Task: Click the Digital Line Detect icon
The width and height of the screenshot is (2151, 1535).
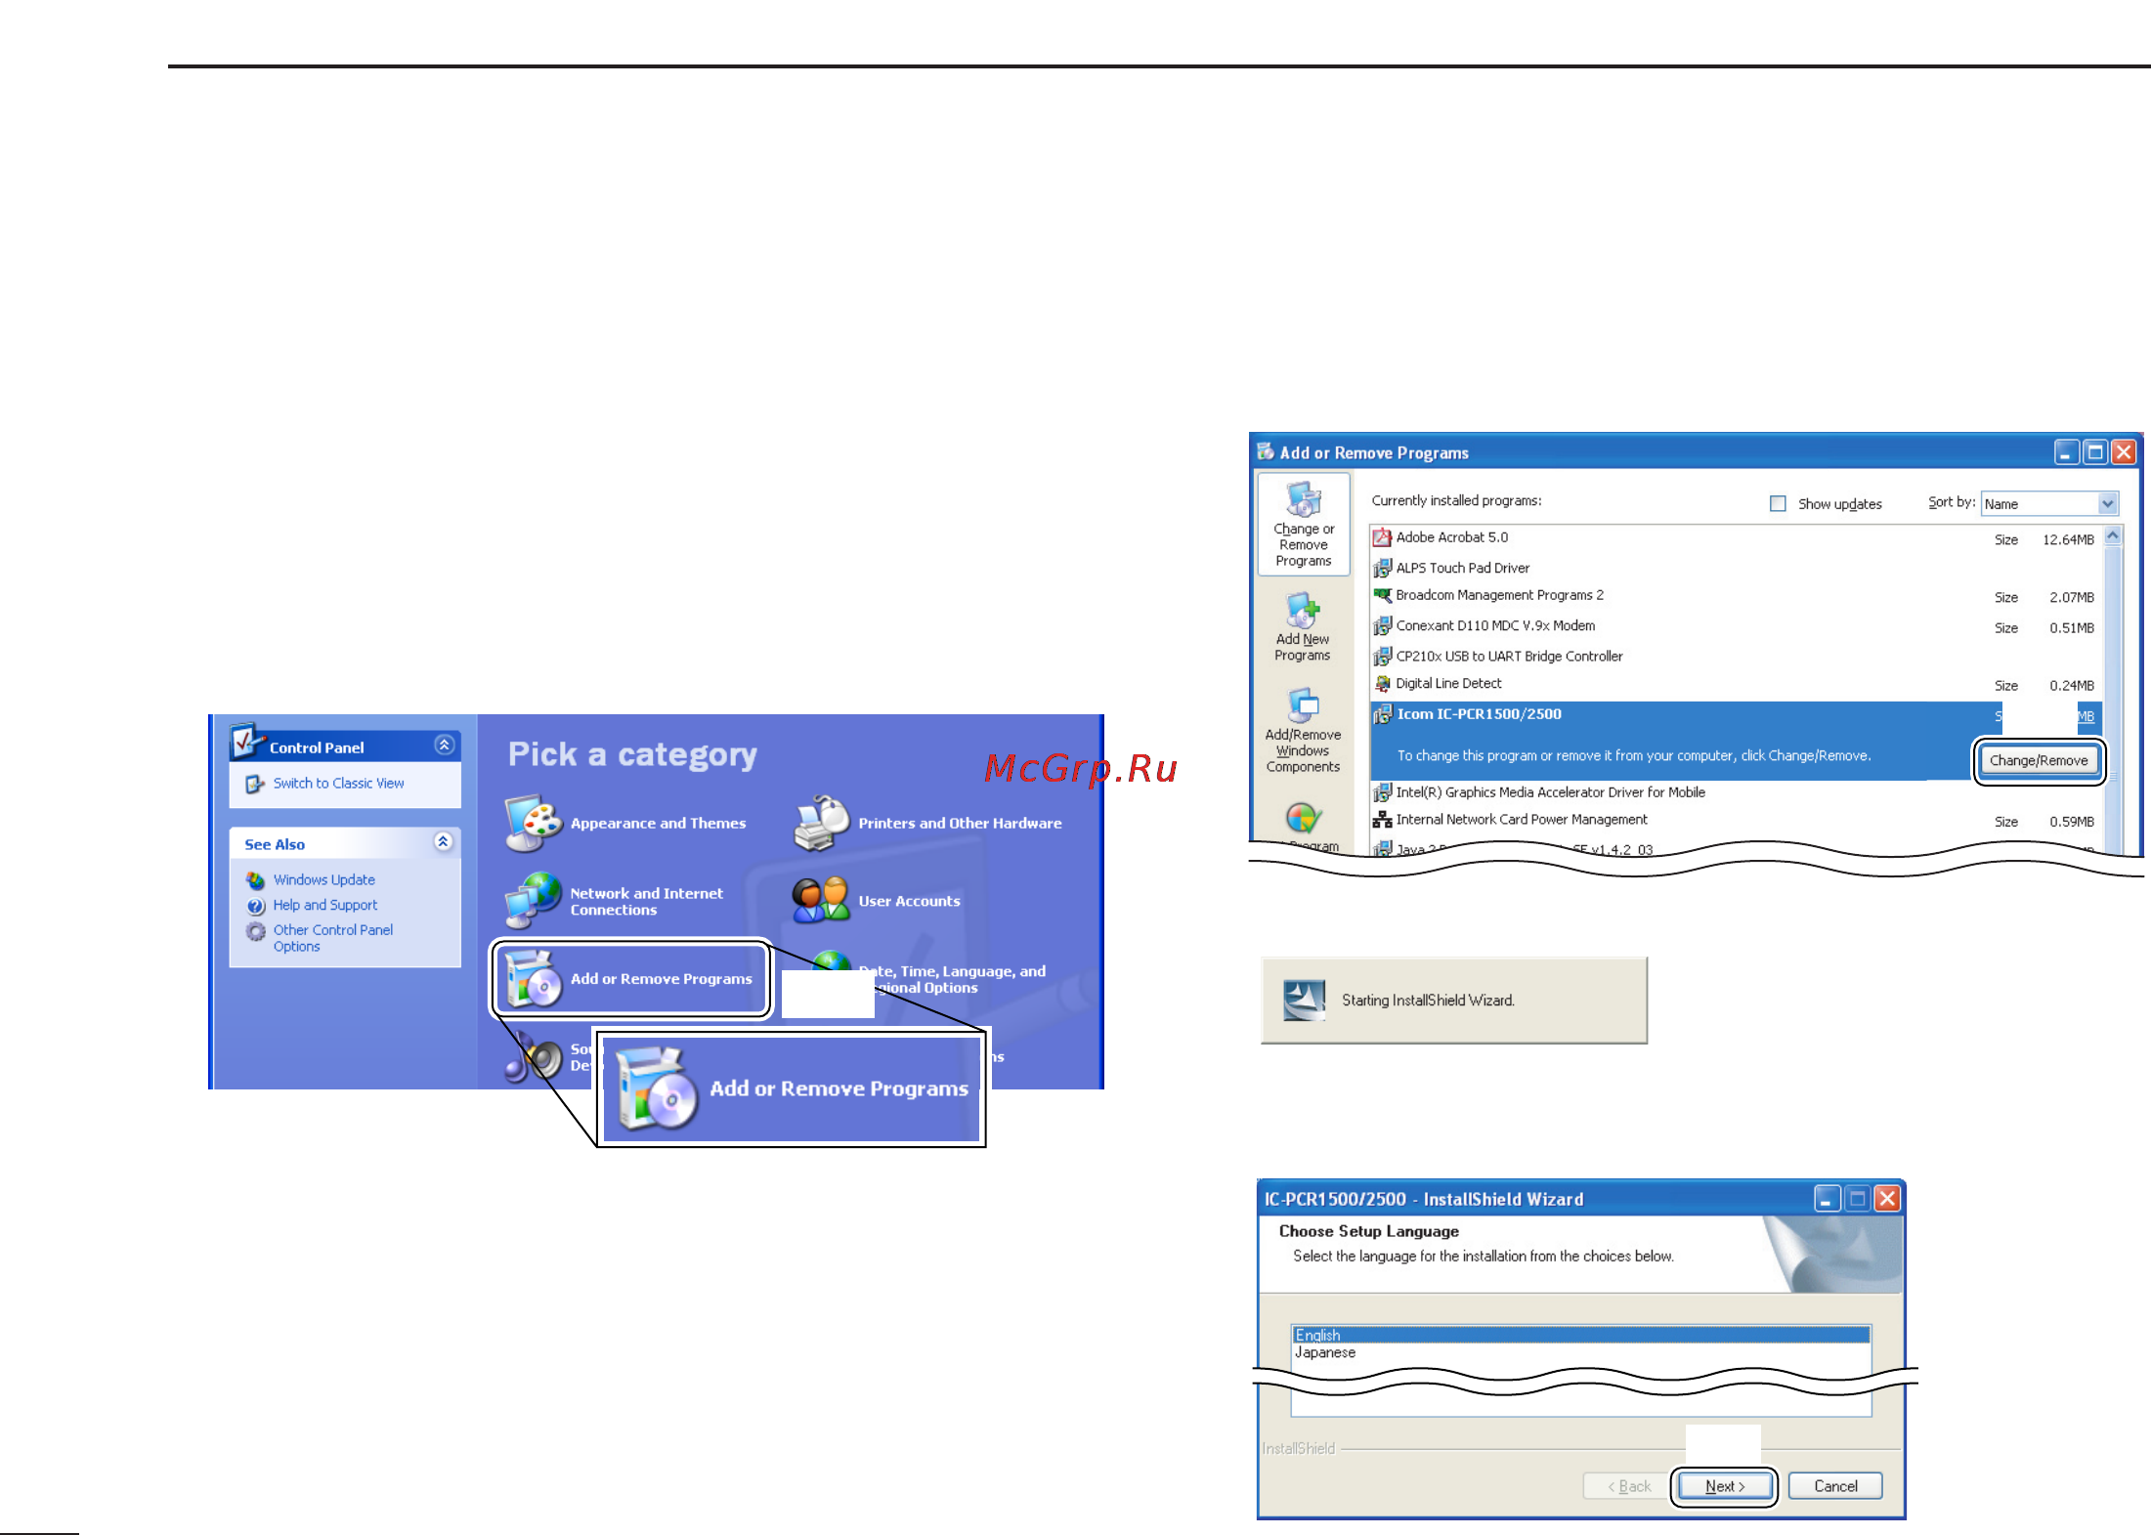Action: click(x=1382, y=683)
